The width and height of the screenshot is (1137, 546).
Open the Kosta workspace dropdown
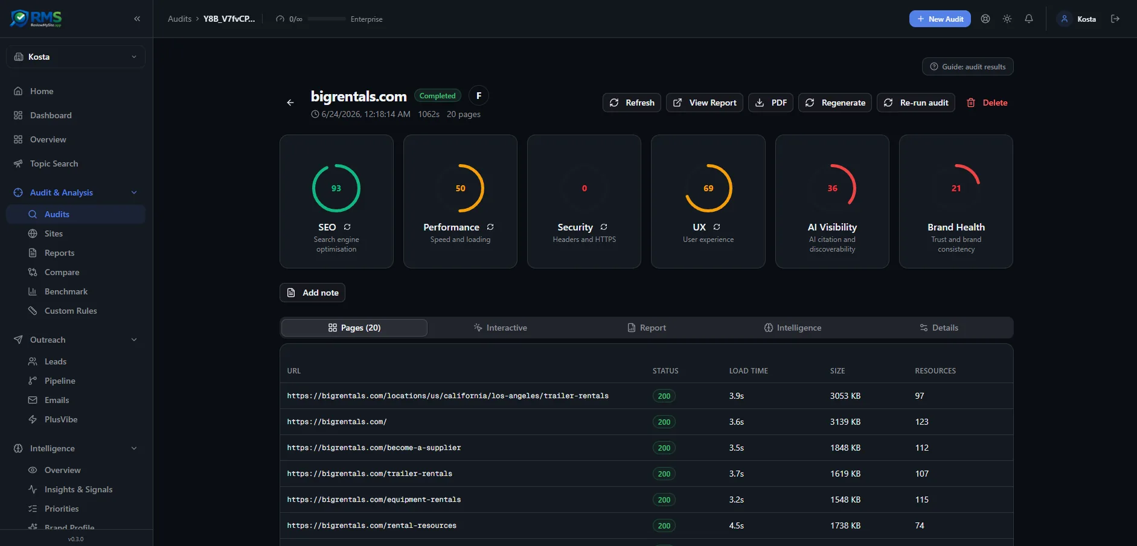tap(75, 57)
